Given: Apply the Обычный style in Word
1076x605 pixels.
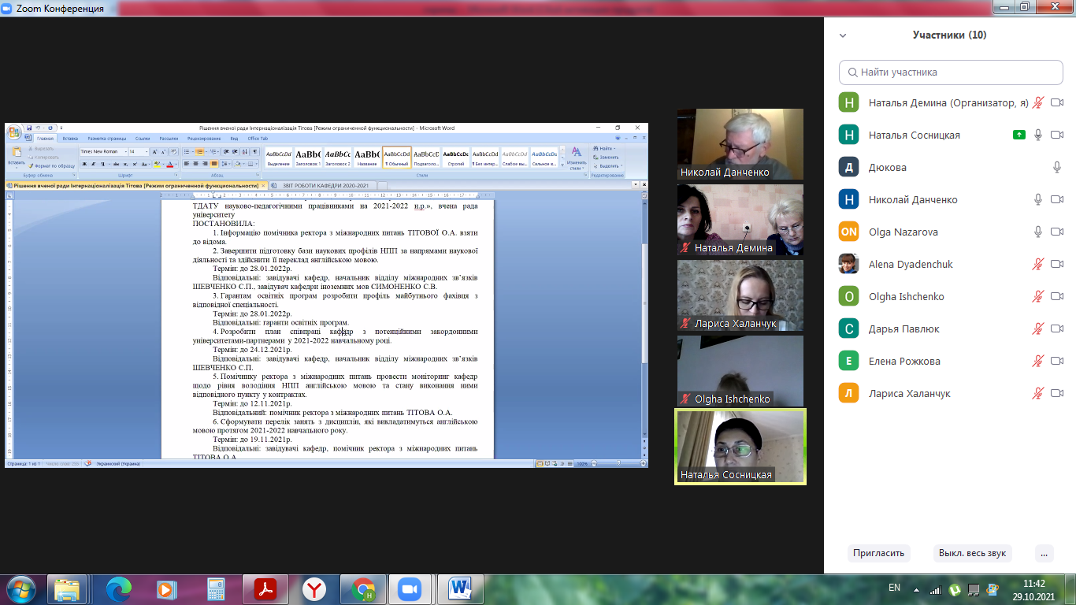Looking at the screenshot, I should 397,157.
